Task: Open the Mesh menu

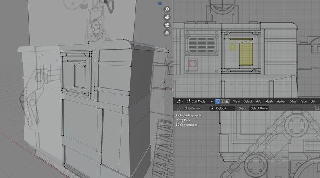Action: point(269,101)
